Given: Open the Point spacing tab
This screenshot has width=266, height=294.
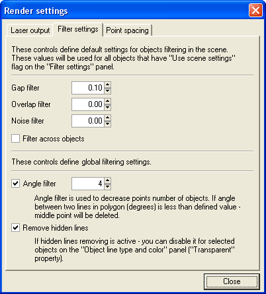Looking at the screenshot, I should 128,30.
